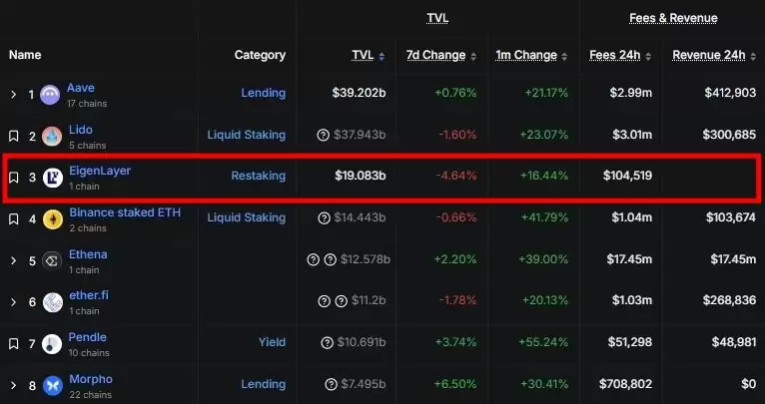Toggle bookmark on Pendle row
The width and height of the screenshot is (765, 404).
(14, 343)
